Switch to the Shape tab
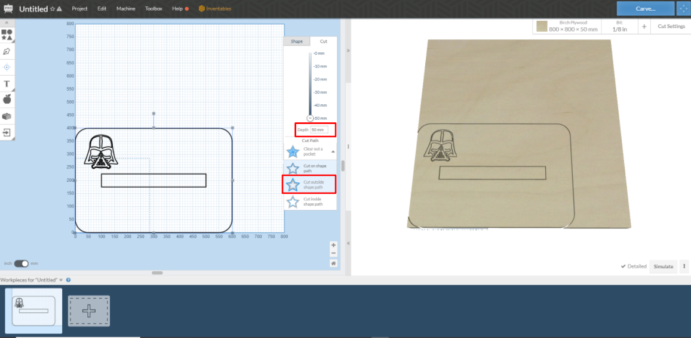 point(297,41)
